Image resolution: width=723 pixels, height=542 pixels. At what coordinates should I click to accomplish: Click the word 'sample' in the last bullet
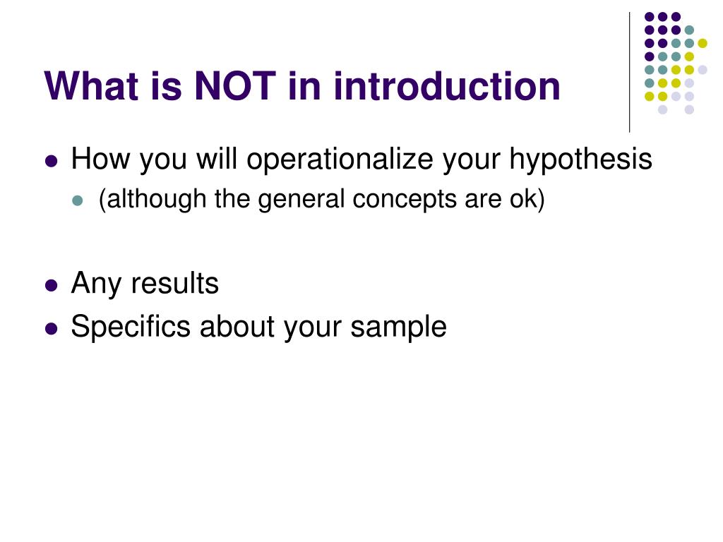point(398,327)
